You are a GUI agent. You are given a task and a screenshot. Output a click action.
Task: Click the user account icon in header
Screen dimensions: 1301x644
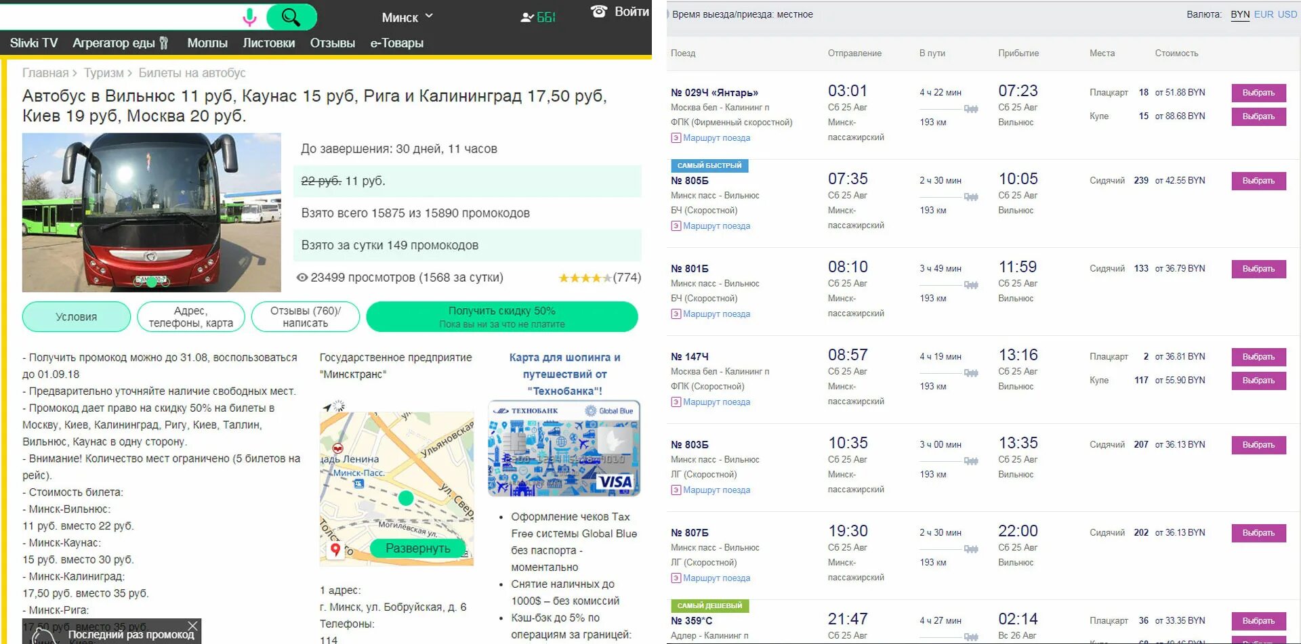526,18
